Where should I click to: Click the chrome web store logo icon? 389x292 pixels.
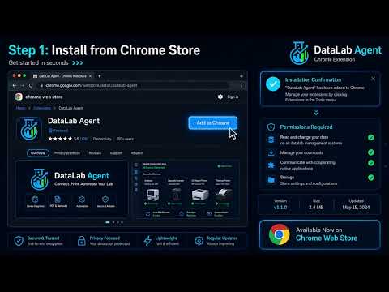19,97
